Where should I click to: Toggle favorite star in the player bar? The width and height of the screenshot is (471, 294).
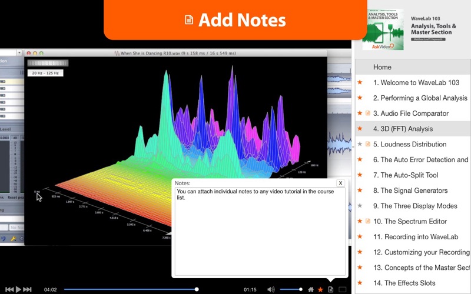pos(320,289)
